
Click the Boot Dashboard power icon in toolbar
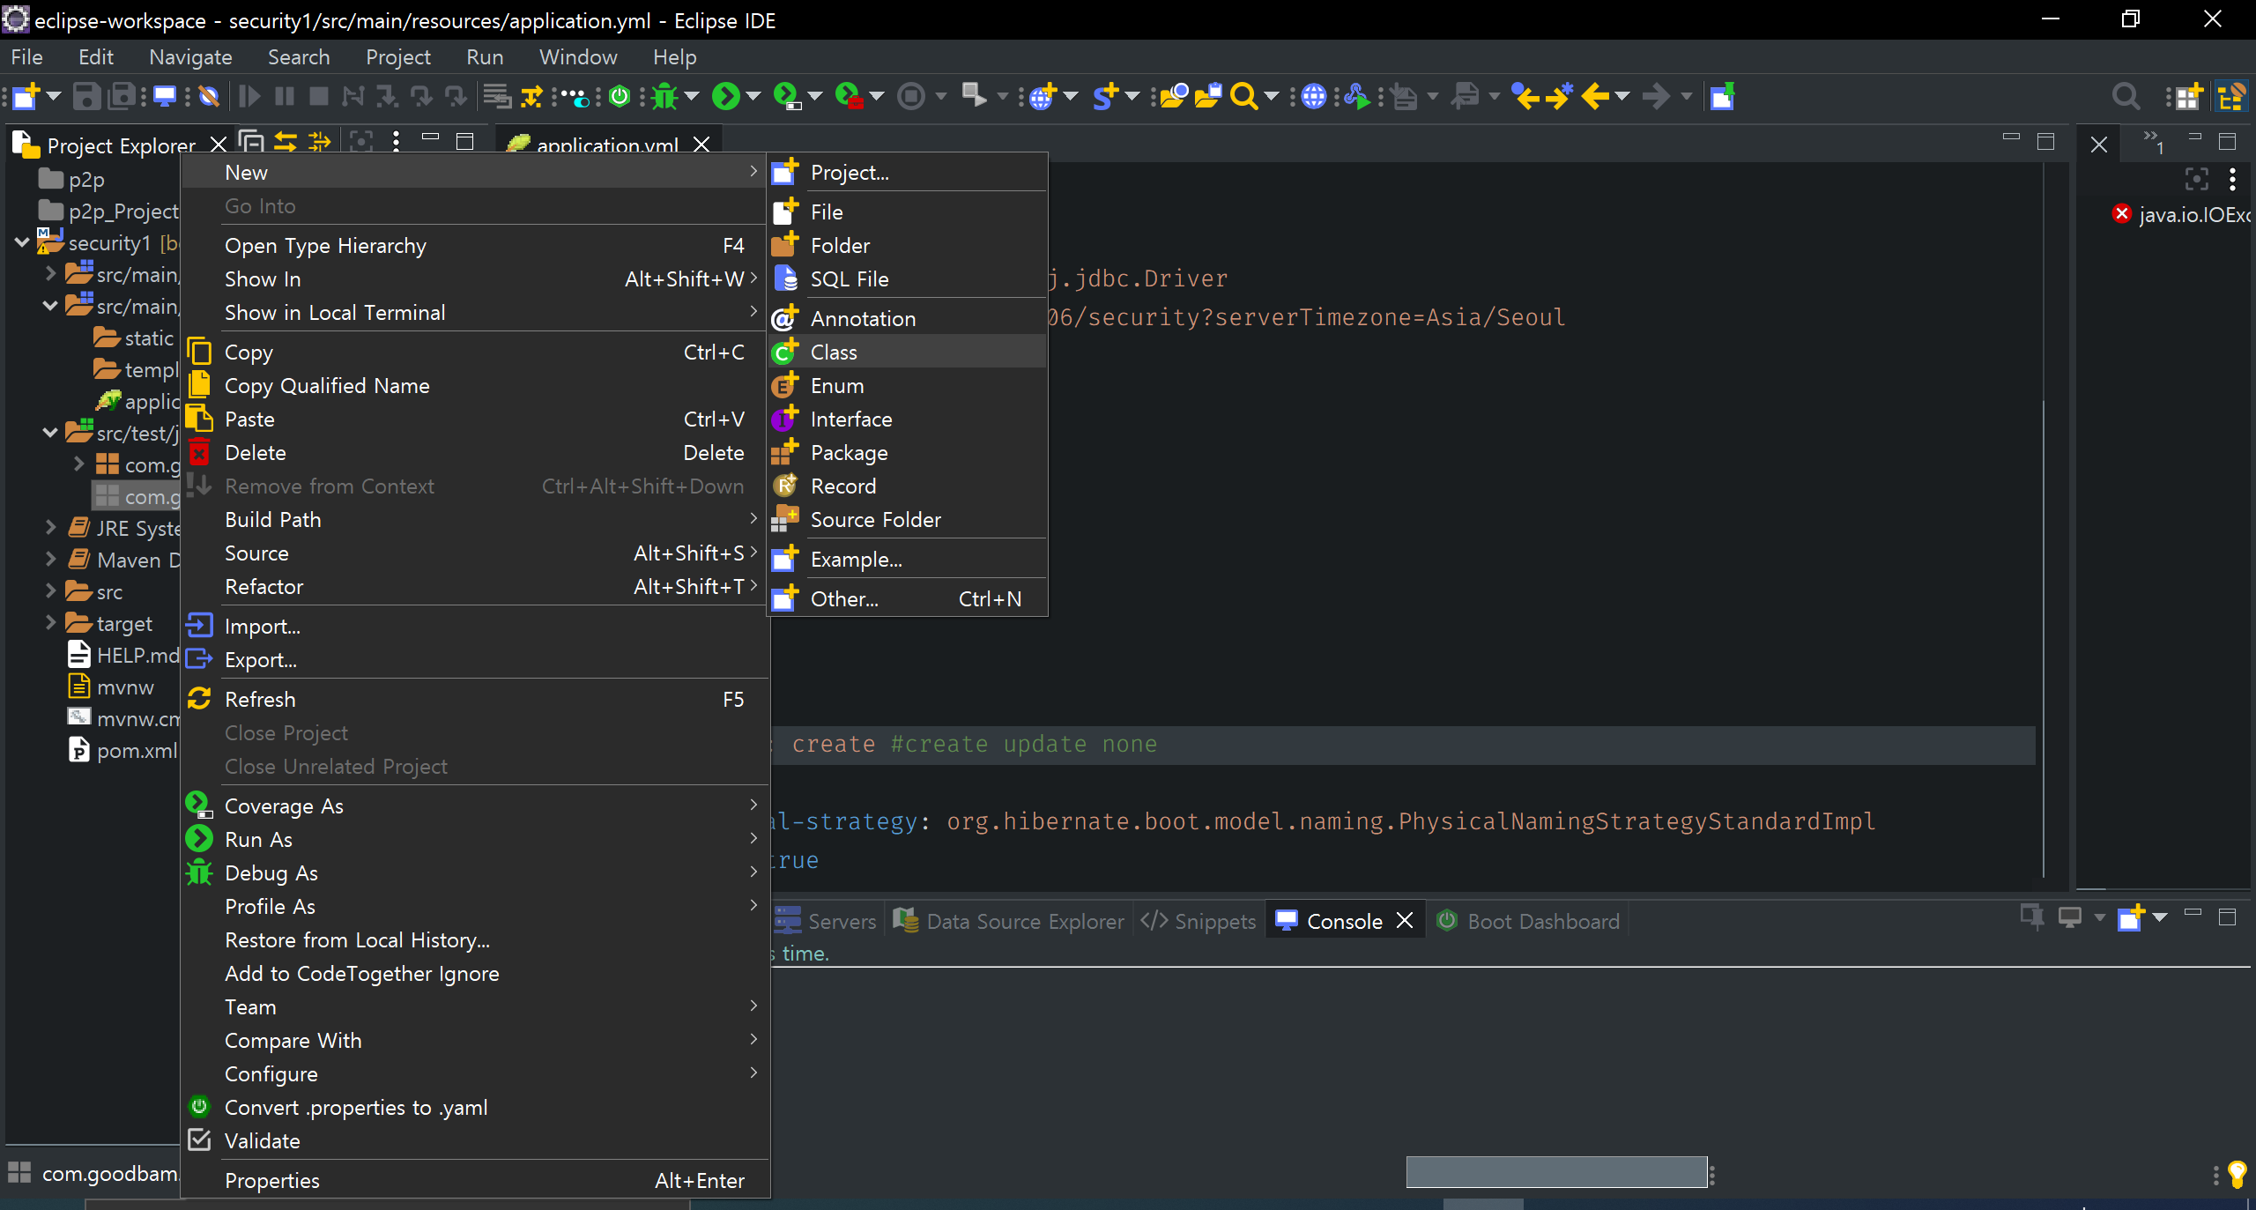click(620, 96)
